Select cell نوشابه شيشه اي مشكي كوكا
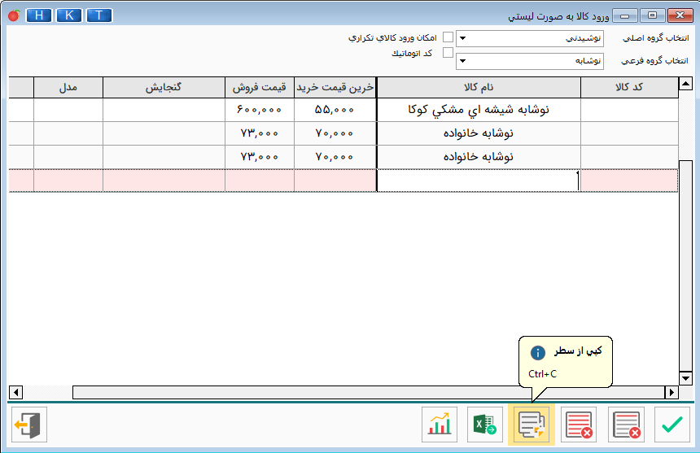 coord(479,110)
